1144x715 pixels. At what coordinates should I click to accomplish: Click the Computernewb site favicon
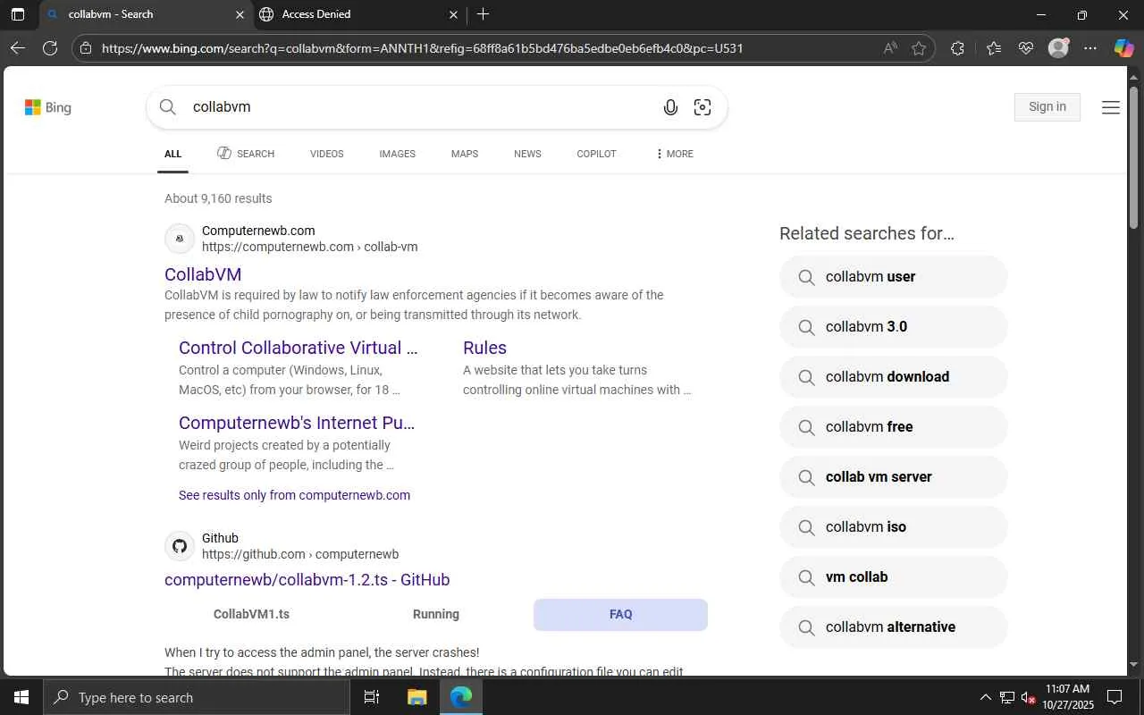pos(180,239)
